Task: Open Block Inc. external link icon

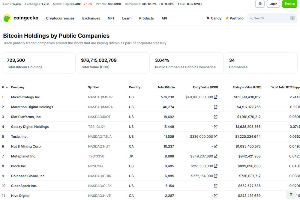Action: (216, 166)
